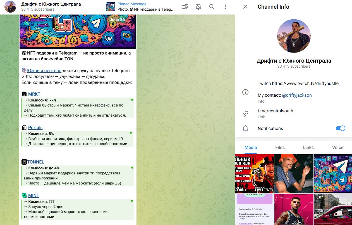Open the colorful NFT post image
Image resolution: width=352 pixels, height=225 pixels.
click(78, 32)
